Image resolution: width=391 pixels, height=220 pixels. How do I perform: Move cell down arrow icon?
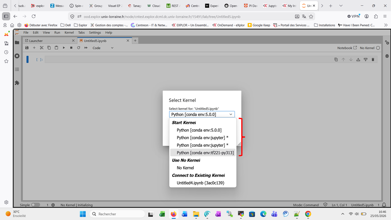(351, 60)
